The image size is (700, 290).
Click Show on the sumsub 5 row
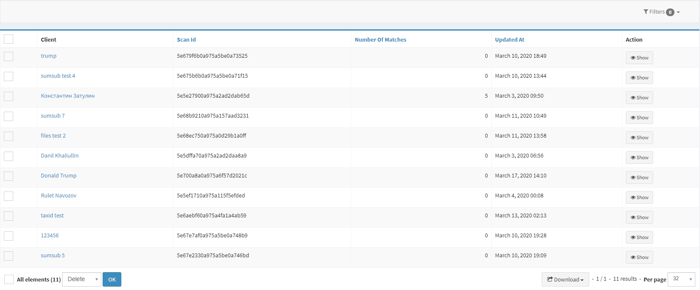click(639, 257)
